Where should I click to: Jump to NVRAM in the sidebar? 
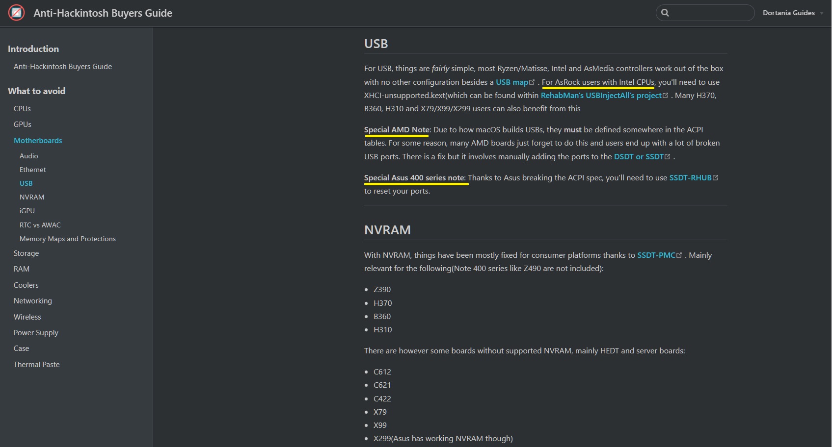tap(32, 197)
